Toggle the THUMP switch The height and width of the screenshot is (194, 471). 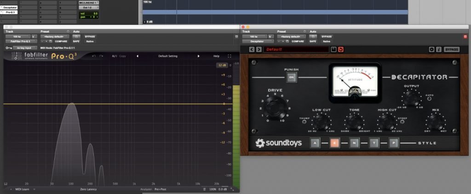click(304, 122)
